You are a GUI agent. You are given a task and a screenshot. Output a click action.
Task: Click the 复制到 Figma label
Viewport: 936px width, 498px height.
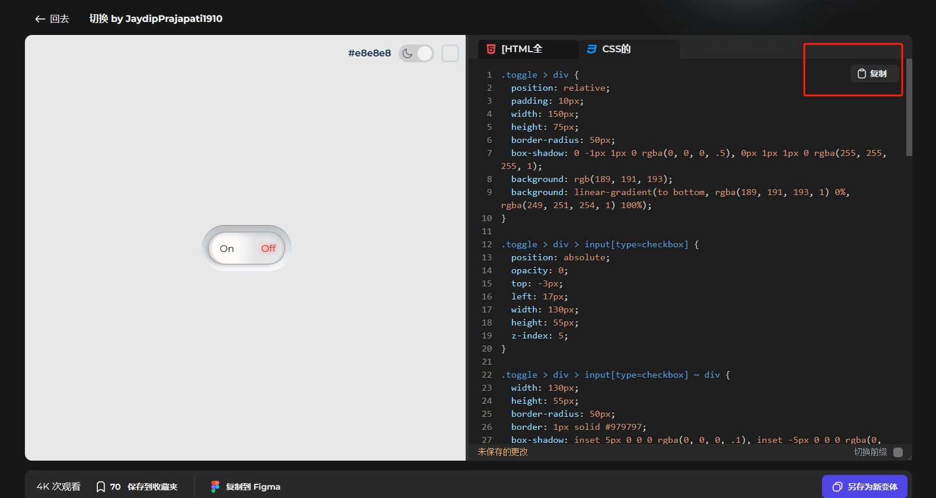click(253, 487)
